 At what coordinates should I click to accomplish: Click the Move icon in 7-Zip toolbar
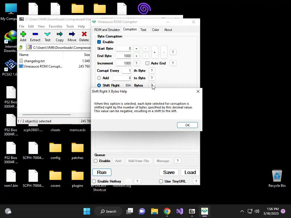(72, 36)
